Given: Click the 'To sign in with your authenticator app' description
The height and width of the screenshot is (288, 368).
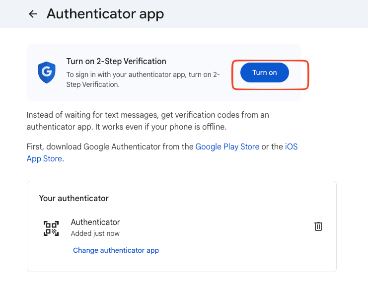Looking at the screenshot, I should 143,79.
